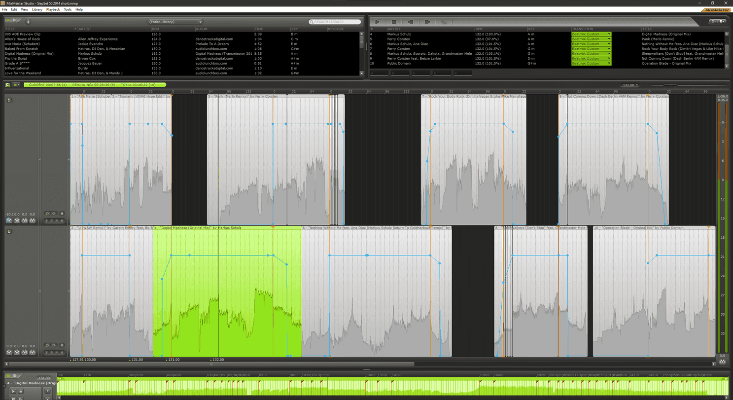Screen dimensions: 733x400
Task: Click the first EQ knob showing -50.0 on the top track
Action: click(x=9, y=220)
